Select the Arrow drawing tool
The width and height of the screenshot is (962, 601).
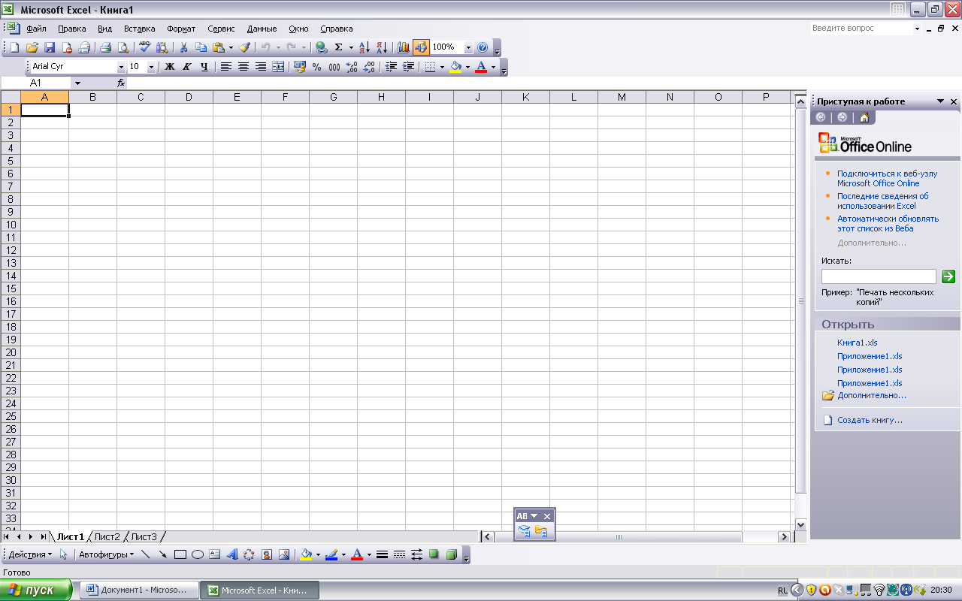[163, 554]
